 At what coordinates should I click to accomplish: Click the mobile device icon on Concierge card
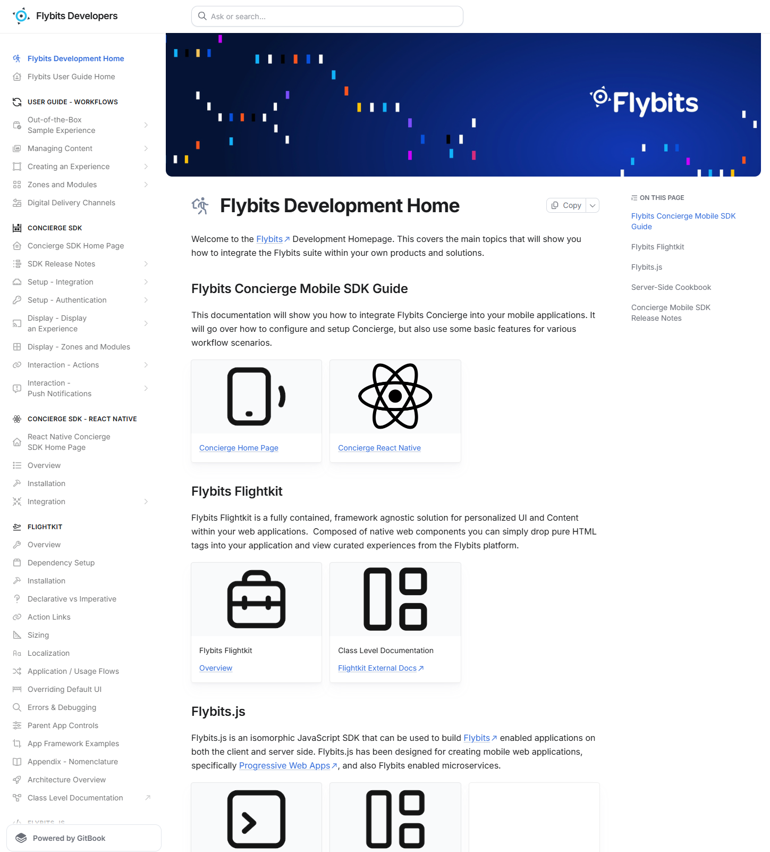(x=257, y=396)
